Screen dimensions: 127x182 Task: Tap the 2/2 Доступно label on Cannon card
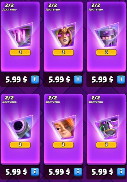coord(9,100)
